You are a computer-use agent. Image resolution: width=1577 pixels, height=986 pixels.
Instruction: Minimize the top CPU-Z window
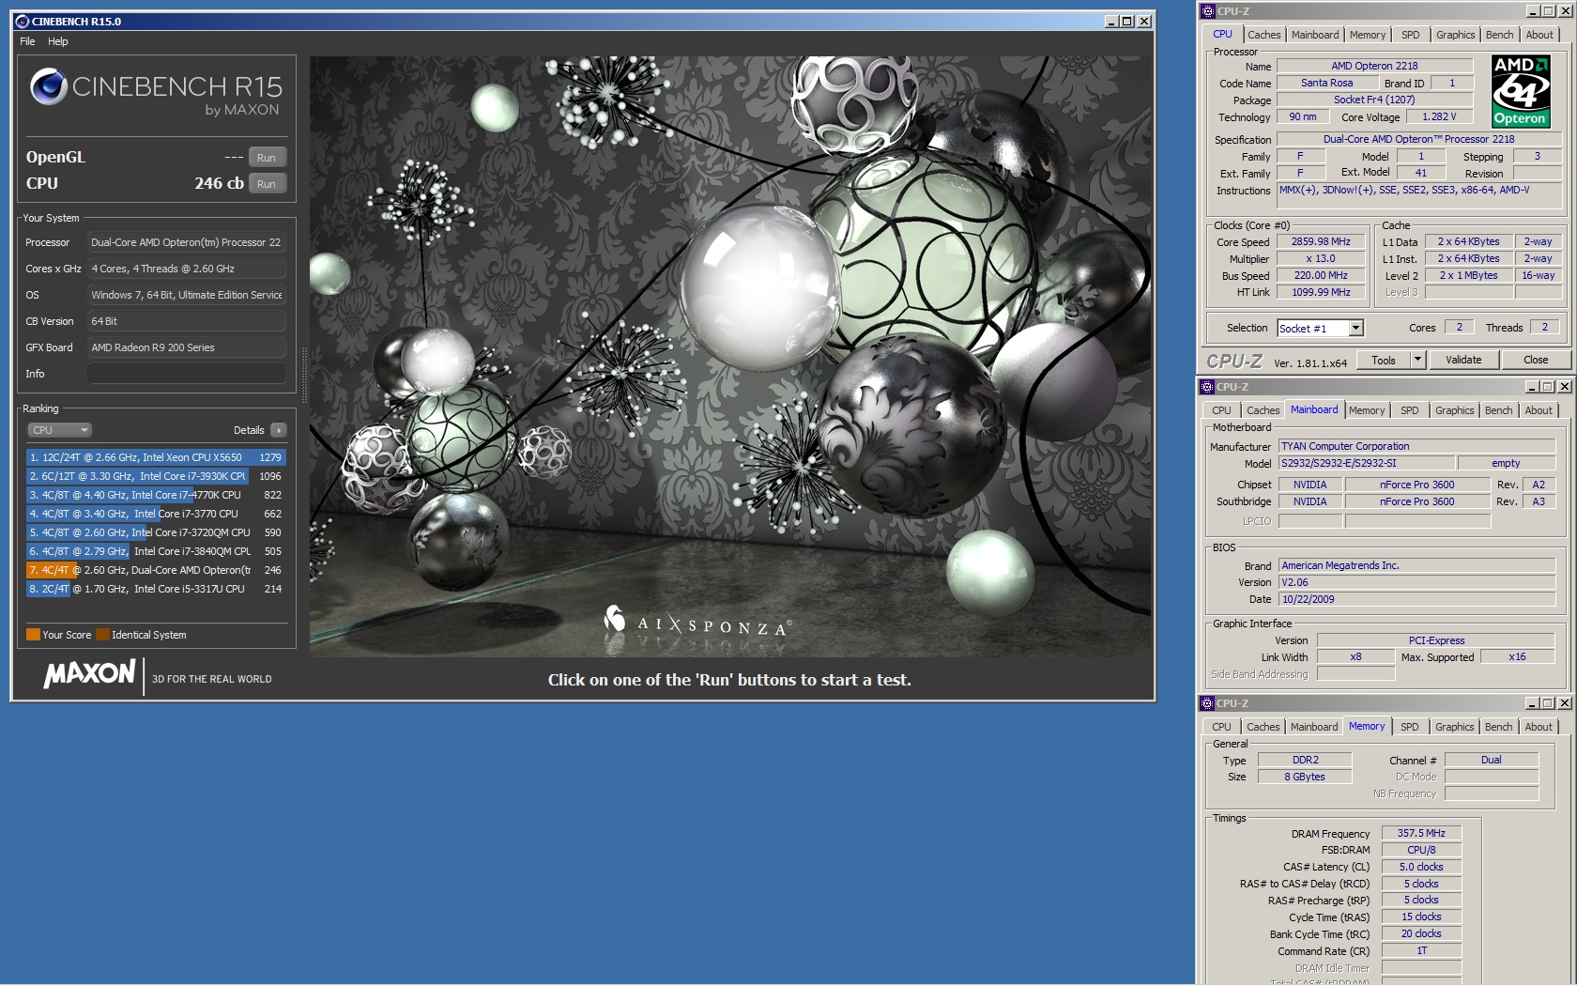coord(1532,11)
